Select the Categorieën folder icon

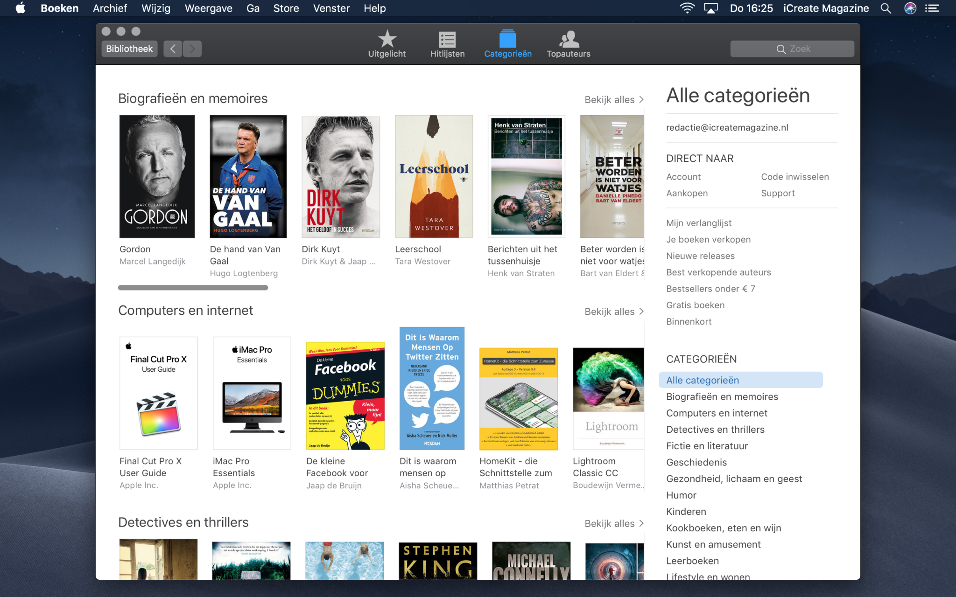507,40
